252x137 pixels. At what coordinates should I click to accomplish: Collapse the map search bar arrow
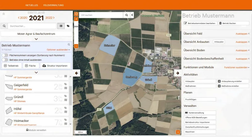point(132,15)
